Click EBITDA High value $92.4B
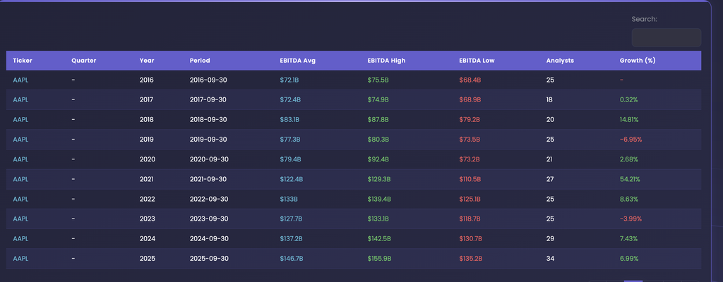 378,159
